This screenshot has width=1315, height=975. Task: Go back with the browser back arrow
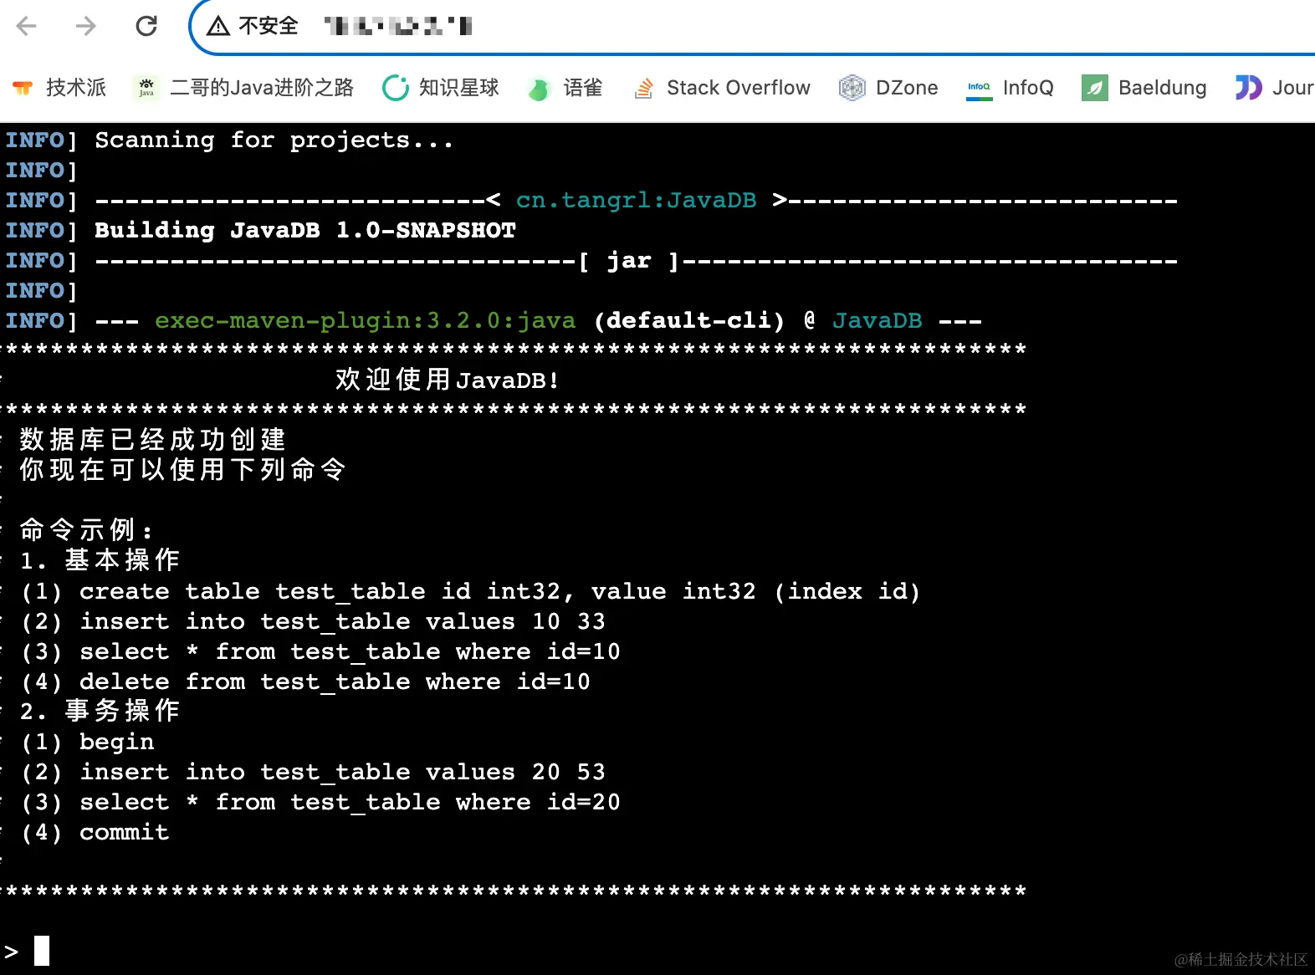click(x=27, y=27)
